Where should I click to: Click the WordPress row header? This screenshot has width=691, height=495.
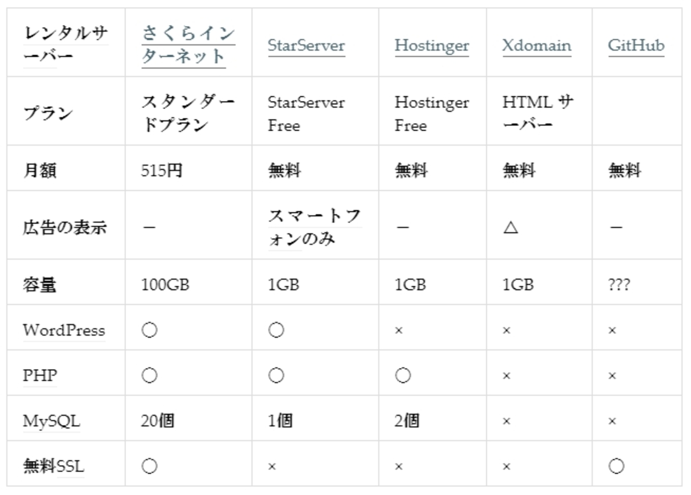point(64,330)
